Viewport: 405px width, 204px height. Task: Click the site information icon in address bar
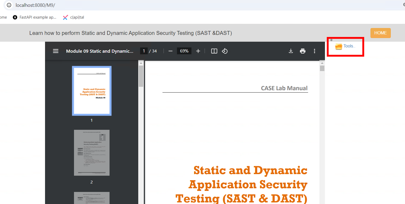click(9, 5)
